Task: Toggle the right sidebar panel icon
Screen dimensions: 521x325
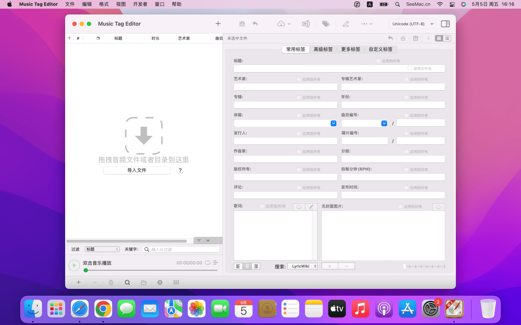Action: 445,24
